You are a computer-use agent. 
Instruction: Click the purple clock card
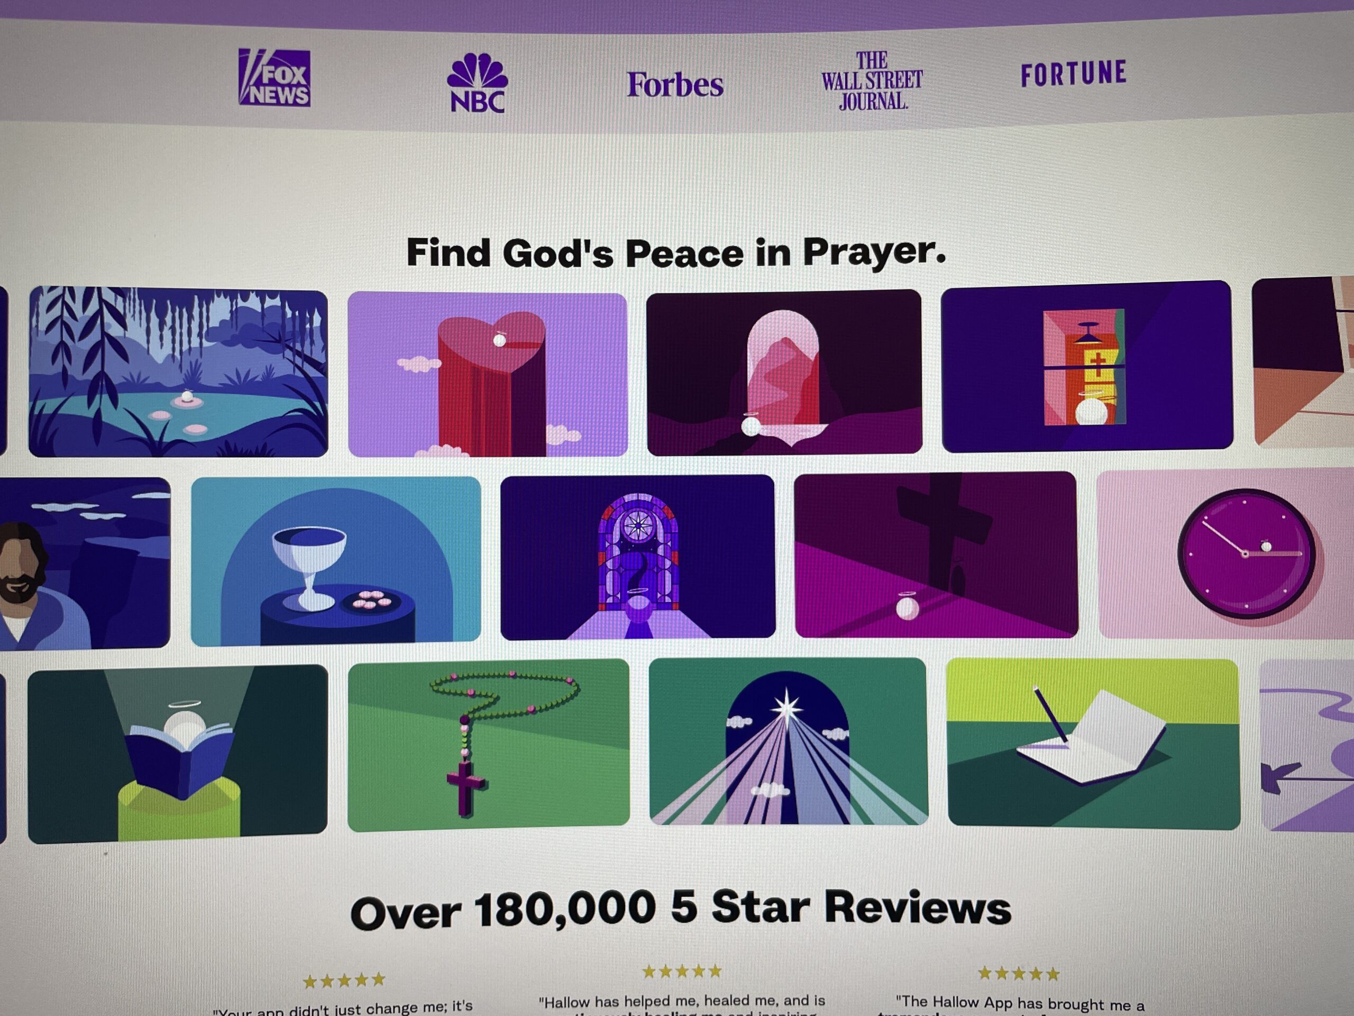tap(1225, 554)
